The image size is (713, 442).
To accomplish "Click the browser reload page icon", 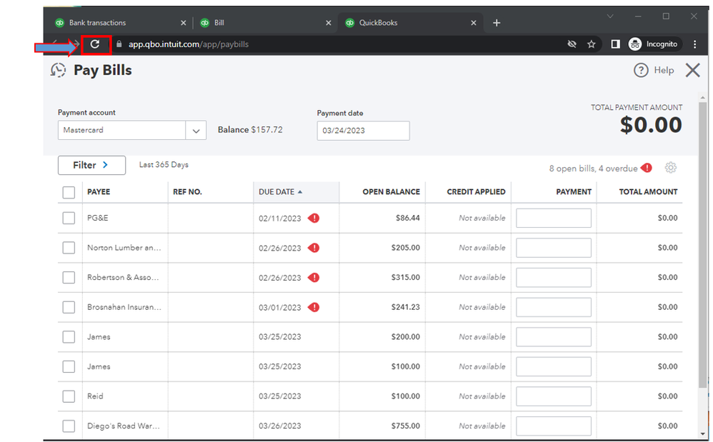I will pos(95,44).
